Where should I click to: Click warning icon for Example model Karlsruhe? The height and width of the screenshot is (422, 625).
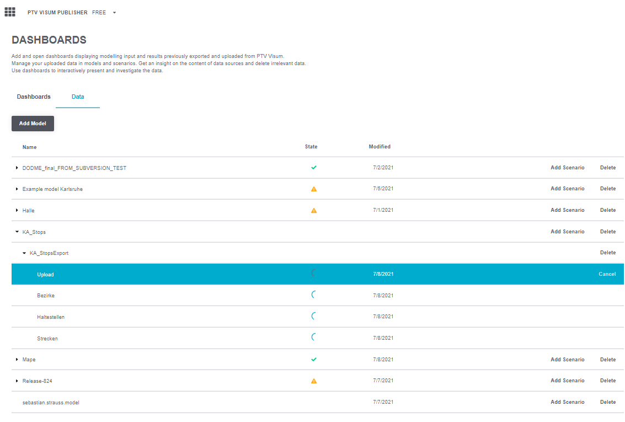(x=314, y=189)
